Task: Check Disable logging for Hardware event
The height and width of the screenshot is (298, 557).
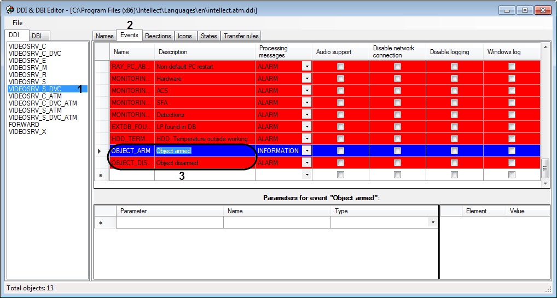Action: pos(454,79)
